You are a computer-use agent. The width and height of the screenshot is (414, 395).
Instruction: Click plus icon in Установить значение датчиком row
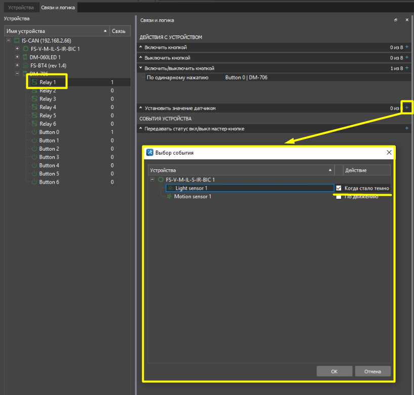click(x=407, y=108)
